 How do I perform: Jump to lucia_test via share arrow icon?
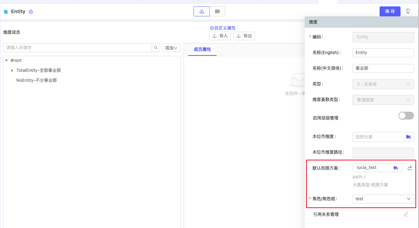tap(409, 168)
